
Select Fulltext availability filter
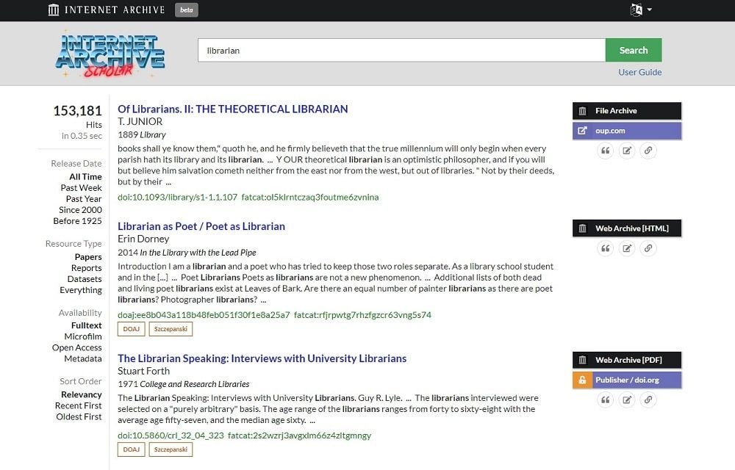tap(86, 325)
